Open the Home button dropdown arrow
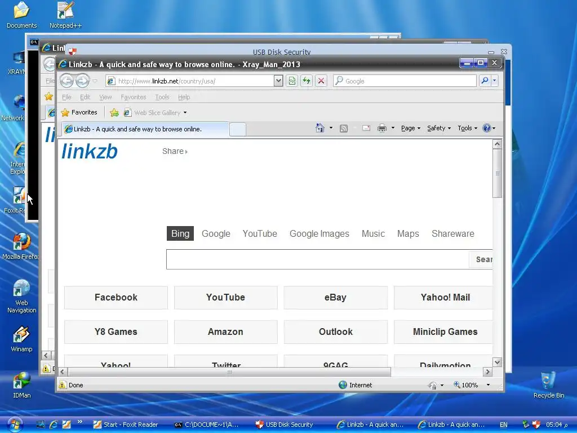 point(331,128)
